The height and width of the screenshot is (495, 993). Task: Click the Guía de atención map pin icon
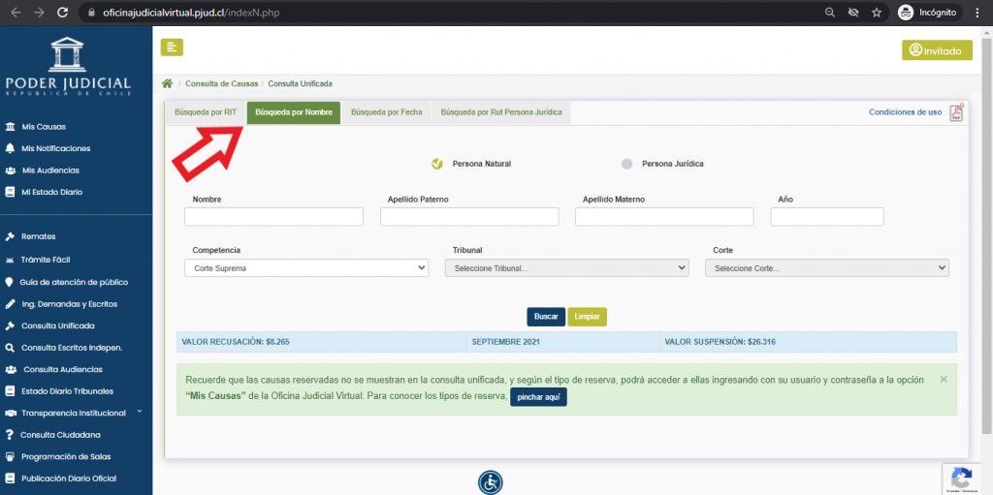9,282
